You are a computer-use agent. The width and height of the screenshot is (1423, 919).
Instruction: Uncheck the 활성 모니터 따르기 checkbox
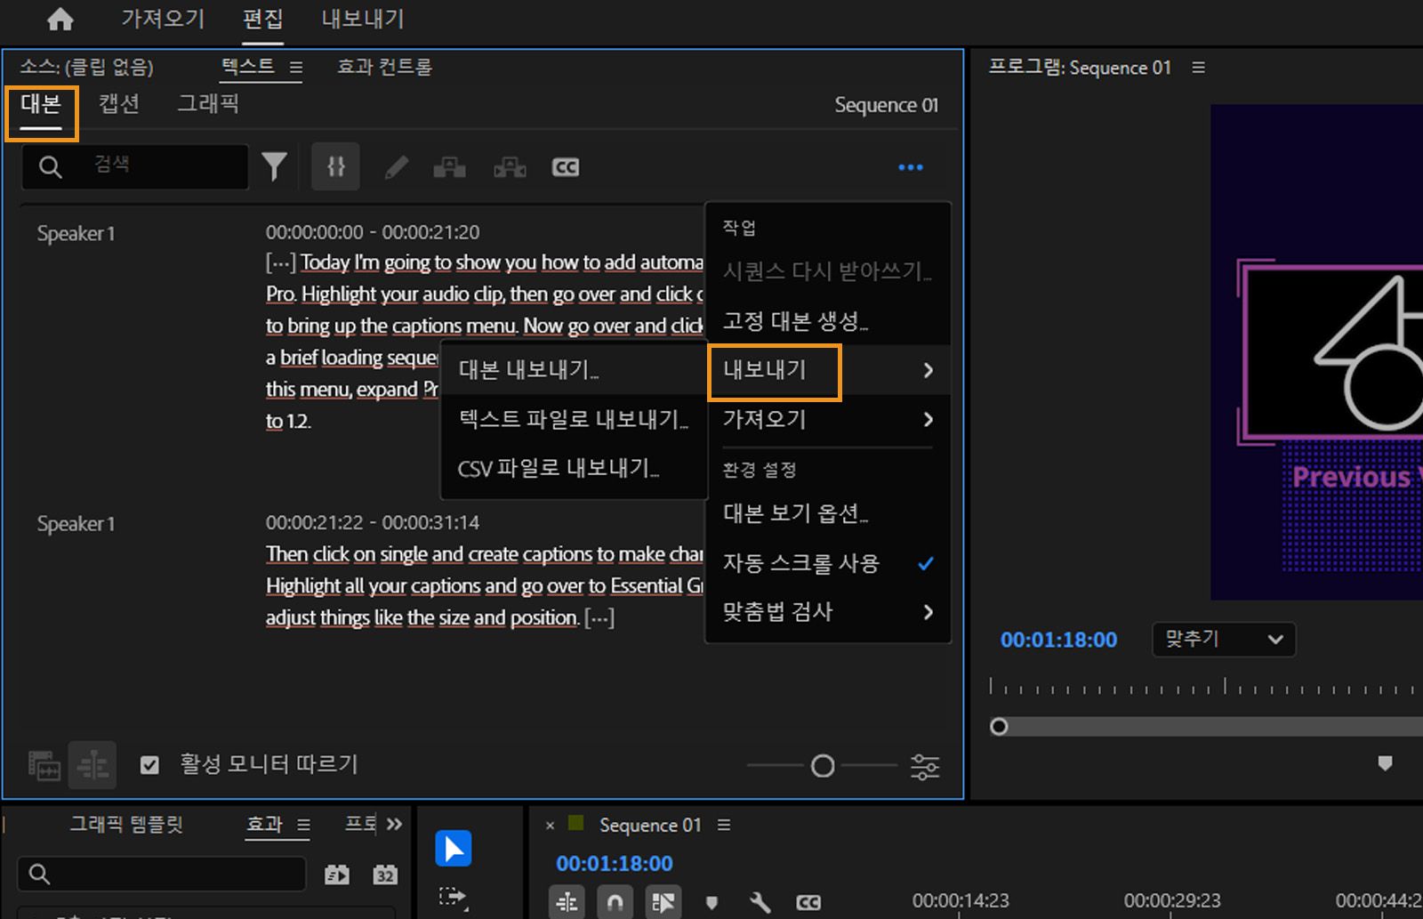point(149,764)
